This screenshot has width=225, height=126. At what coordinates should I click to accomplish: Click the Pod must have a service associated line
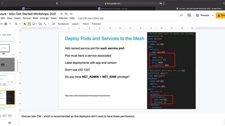[88, 56]
